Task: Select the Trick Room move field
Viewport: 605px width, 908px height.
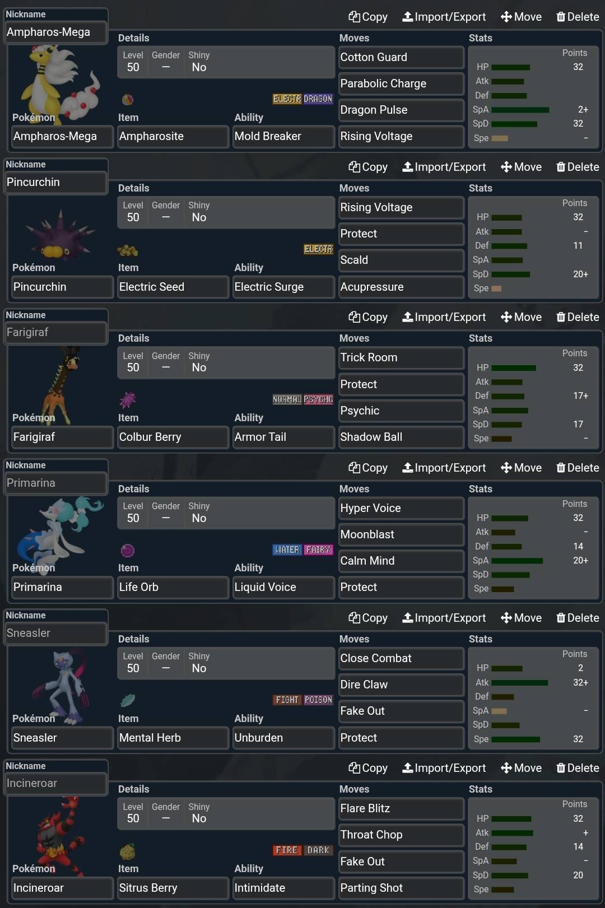Action: click(401, 357)
